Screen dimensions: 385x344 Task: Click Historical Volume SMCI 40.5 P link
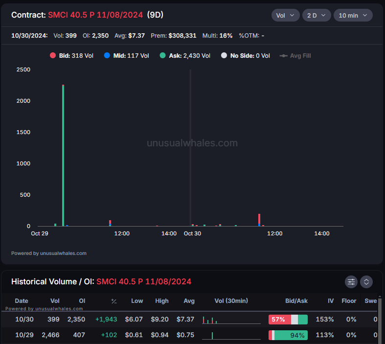tap(144, 282)
